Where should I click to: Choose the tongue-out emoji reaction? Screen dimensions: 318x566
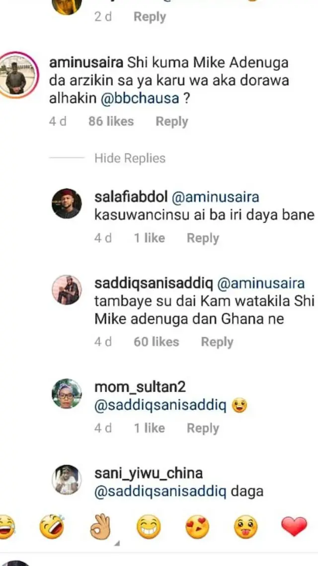246,527
